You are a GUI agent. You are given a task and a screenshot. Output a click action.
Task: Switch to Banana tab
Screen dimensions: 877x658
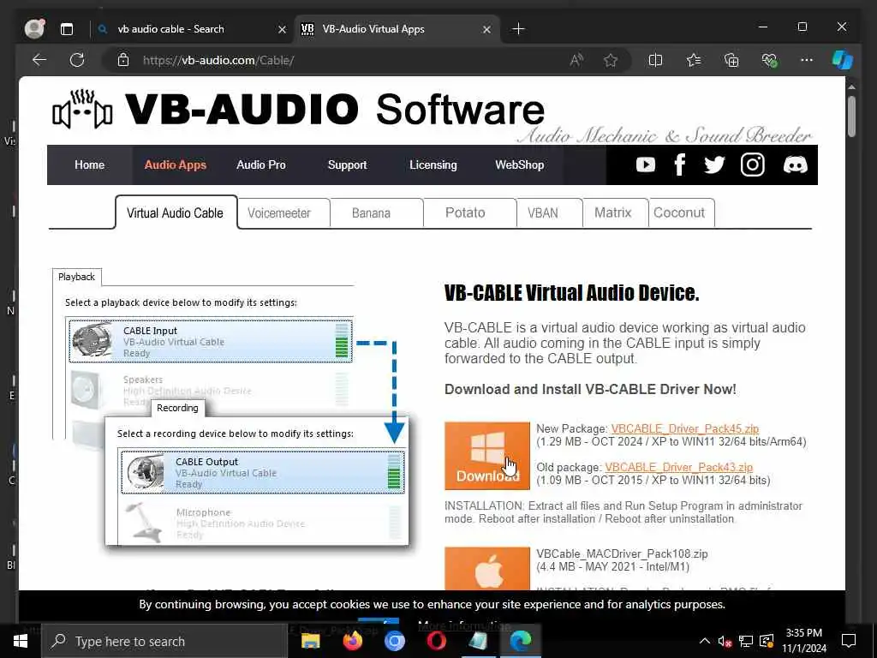tap(377, 213)
